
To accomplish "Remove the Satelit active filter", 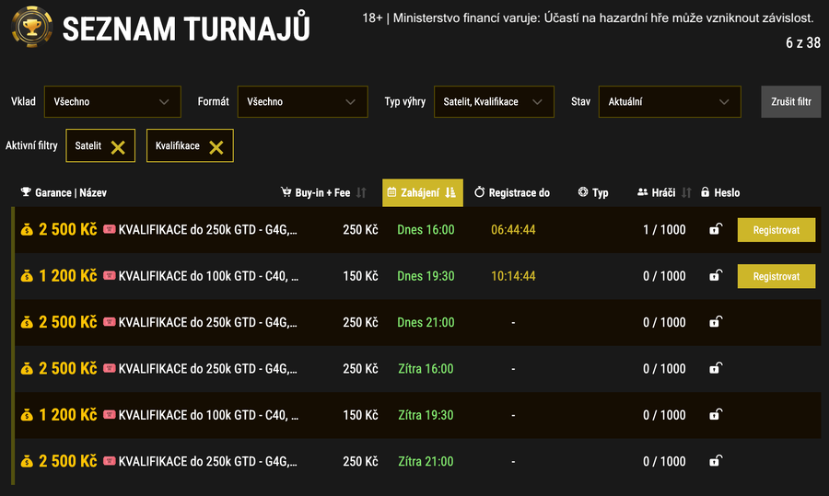I will tap(118, 147).
